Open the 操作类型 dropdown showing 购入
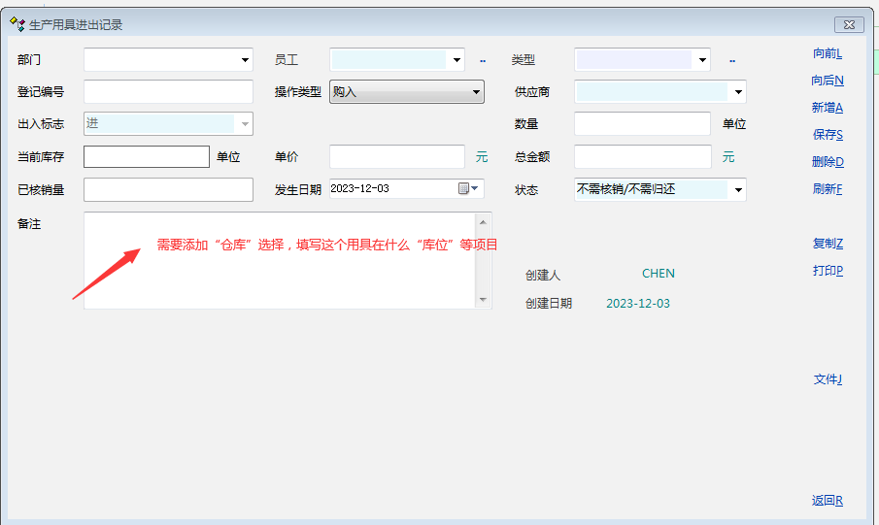Viewport: 879px width, 525px height. point(476,92)
